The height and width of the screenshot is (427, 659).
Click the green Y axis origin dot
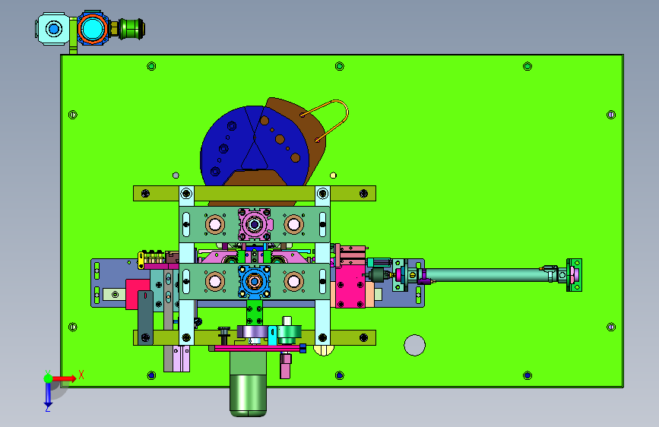48,378
